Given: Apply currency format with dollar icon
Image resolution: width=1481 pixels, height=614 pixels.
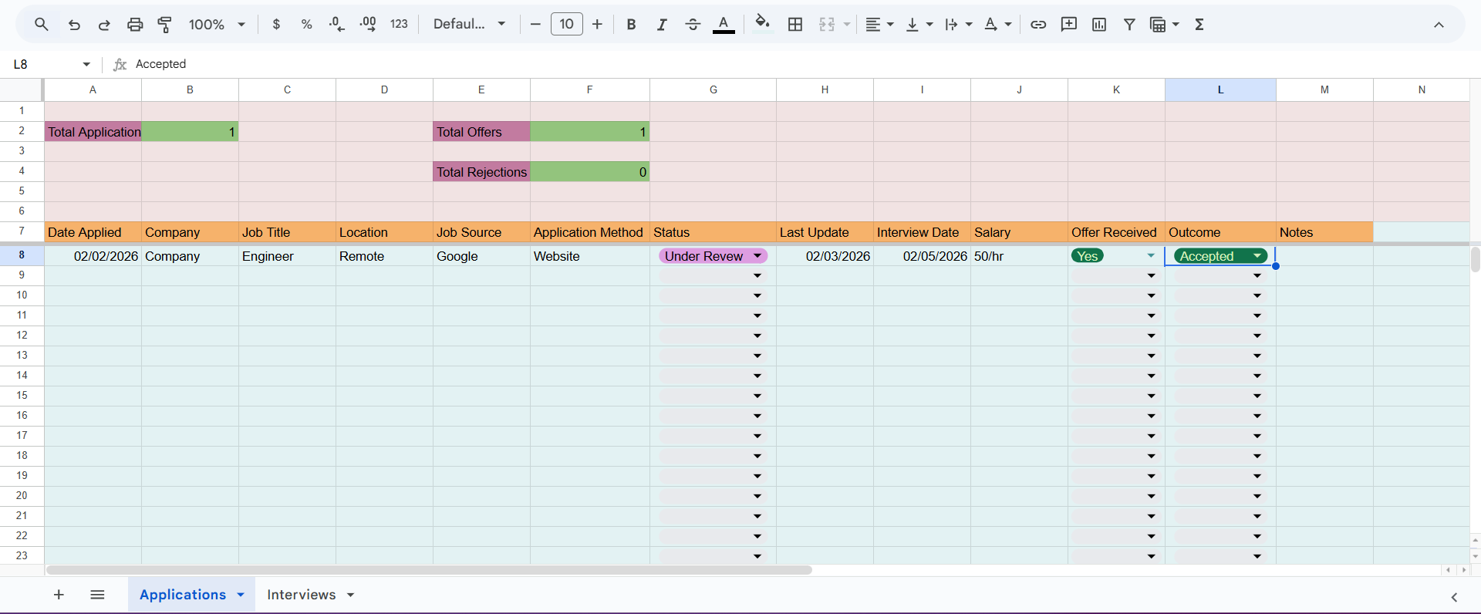Looking at the screenshot, I should 276,25.
